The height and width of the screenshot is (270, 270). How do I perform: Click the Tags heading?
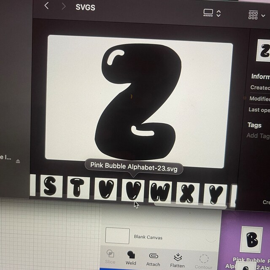[254, 125]
